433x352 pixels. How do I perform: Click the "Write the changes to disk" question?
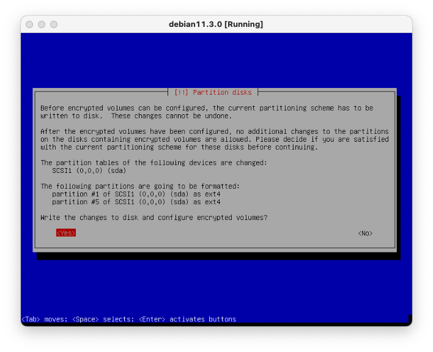pos(154,218)
